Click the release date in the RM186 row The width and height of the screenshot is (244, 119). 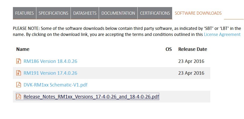coord(191,61)
